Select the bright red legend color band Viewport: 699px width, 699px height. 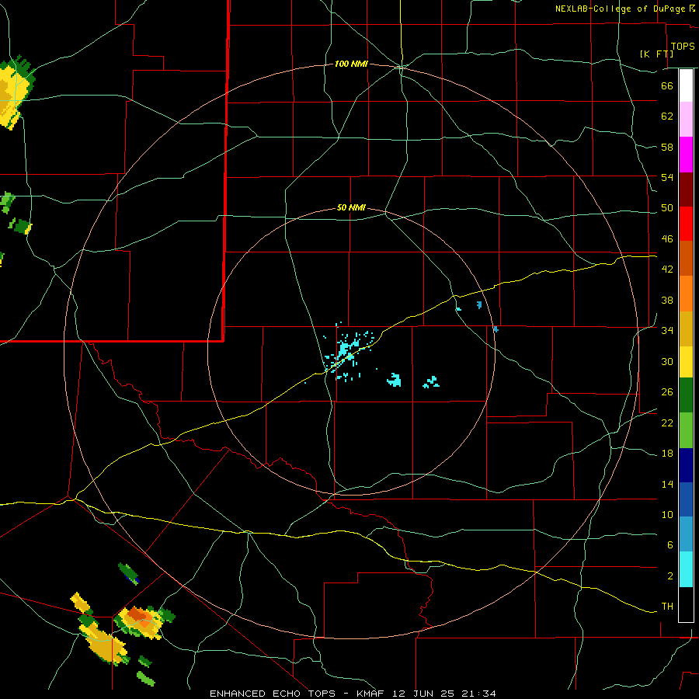686,224
